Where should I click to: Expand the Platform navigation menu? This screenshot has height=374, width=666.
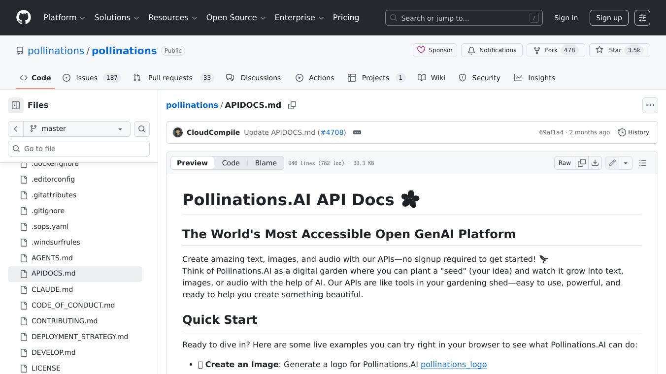[x=64, y=18]
